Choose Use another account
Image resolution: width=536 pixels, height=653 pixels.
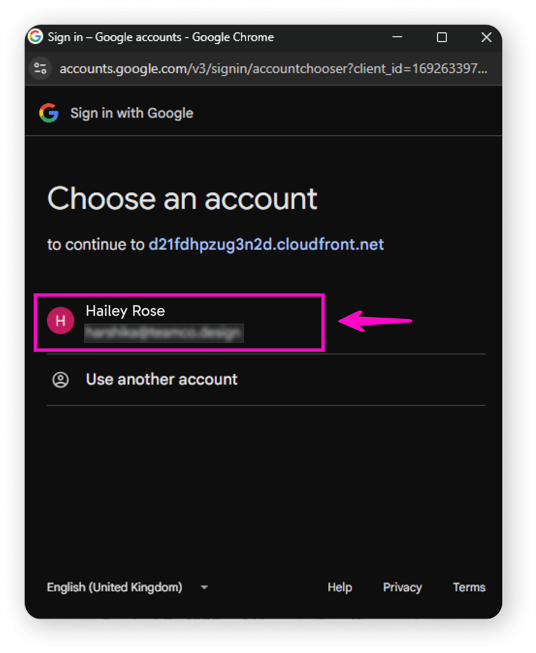(x=266, y=379)
